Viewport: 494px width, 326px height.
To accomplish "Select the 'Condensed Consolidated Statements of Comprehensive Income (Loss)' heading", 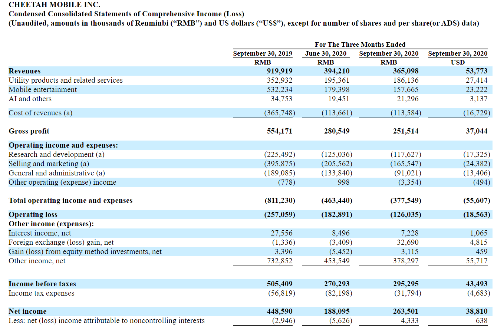I will [126, 14].
